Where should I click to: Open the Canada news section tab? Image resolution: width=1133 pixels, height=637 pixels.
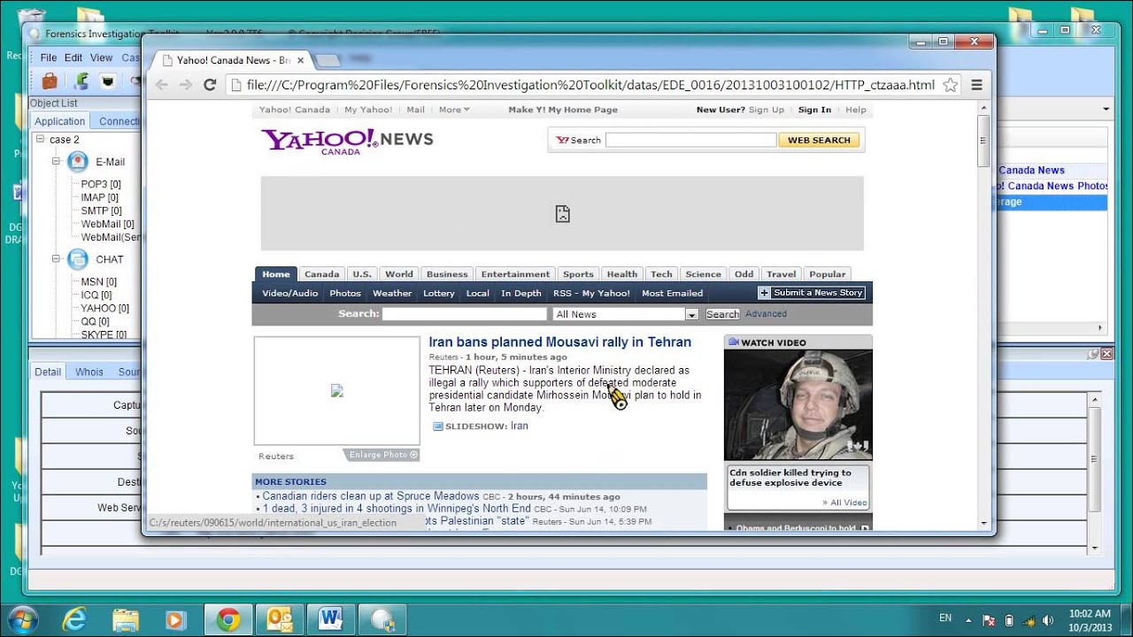pyautogui.click(x=321, y=274)
